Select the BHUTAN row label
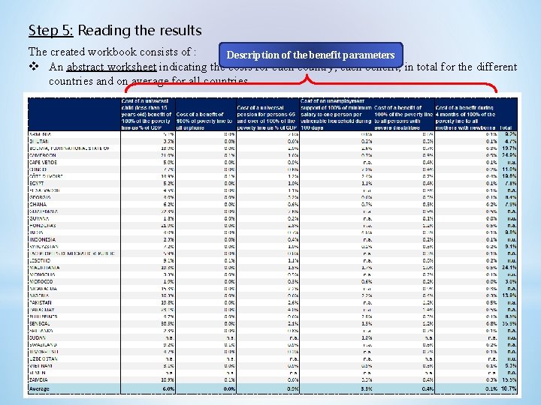Image resolution: width=541 pixels, height=405 pixels. [x=39, y=141]
